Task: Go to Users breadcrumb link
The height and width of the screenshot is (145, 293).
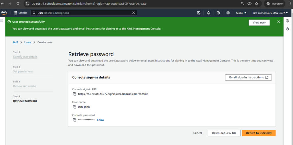Action: [x=28, y=42]
